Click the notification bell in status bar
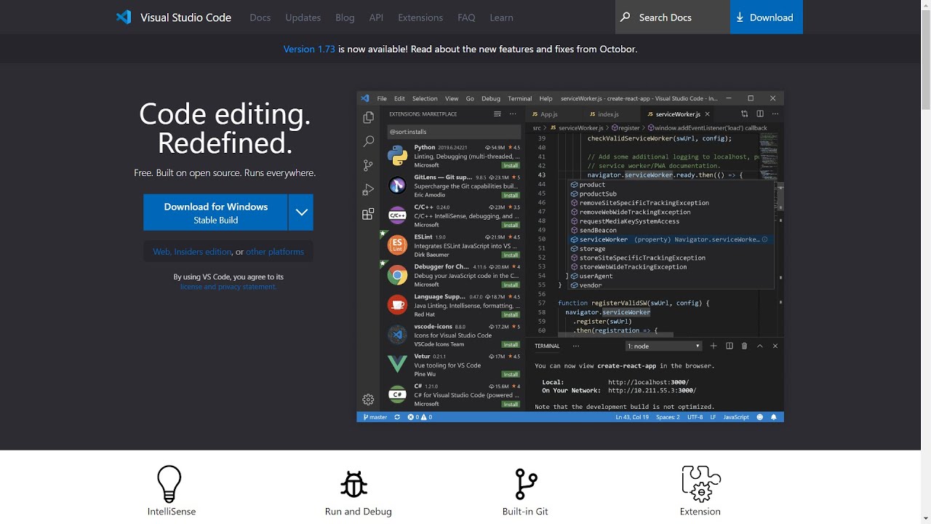The width and height of the screenshot is (931, 524). pos(773,417)
